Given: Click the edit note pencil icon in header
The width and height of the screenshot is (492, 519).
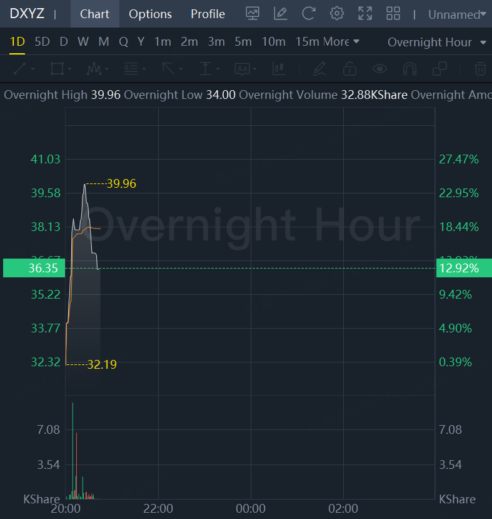Looking at the screenshot, I should point(281,14).
